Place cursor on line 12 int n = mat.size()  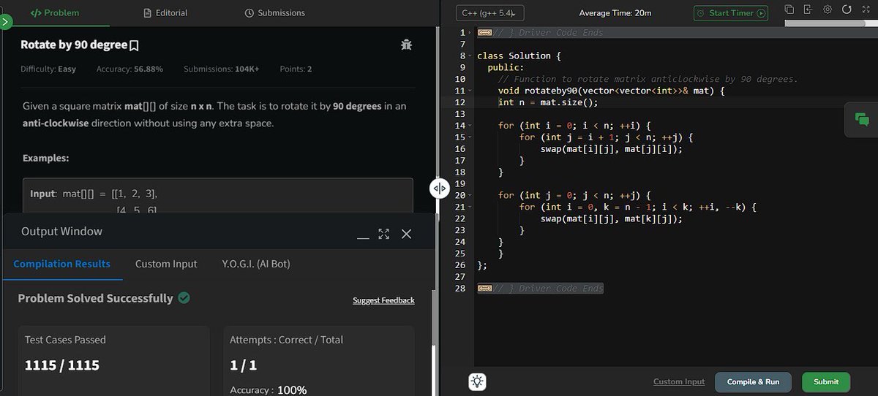pos(548,102)
